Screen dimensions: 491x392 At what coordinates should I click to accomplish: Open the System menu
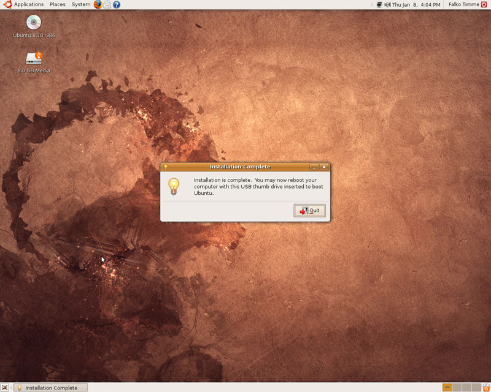pyautogui.click(x=81, y=4)
